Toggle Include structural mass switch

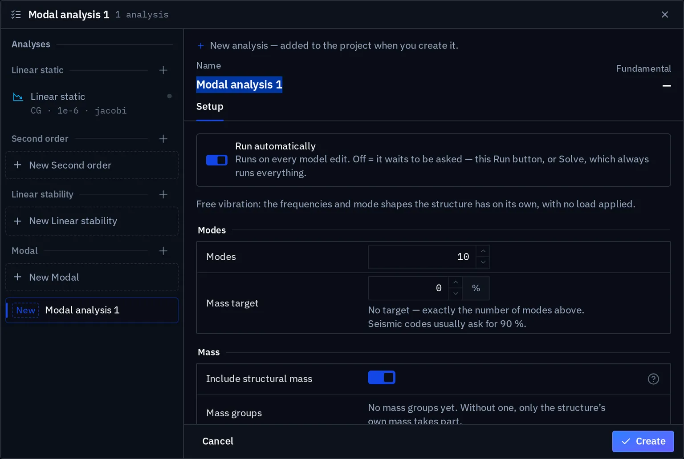pos(382,378)
